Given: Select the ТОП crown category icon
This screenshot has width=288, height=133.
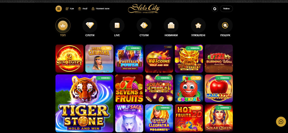Looking at the screenshot, I should pos(63,25).
